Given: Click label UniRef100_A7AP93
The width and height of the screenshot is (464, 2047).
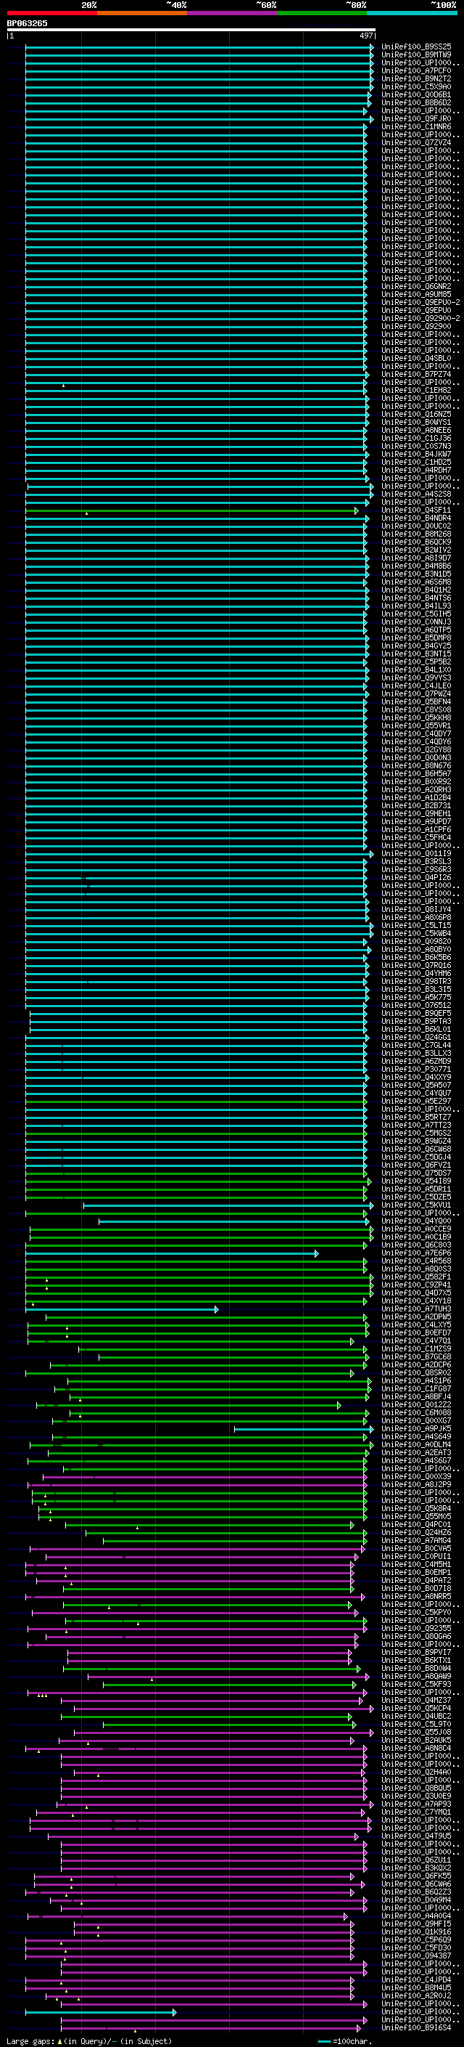Looking at the screenshot, I should click(x=416, y=1804).
